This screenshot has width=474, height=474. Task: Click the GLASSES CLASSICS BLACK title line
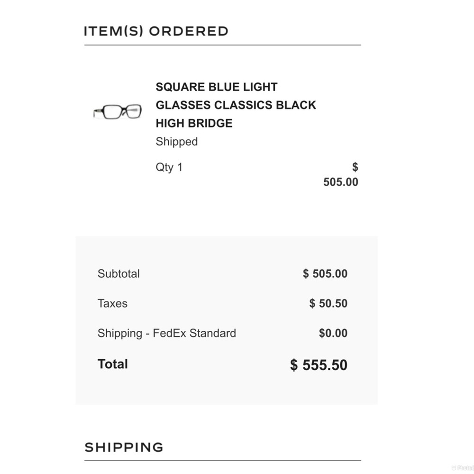pyautogui.click(x=236, y=105)
